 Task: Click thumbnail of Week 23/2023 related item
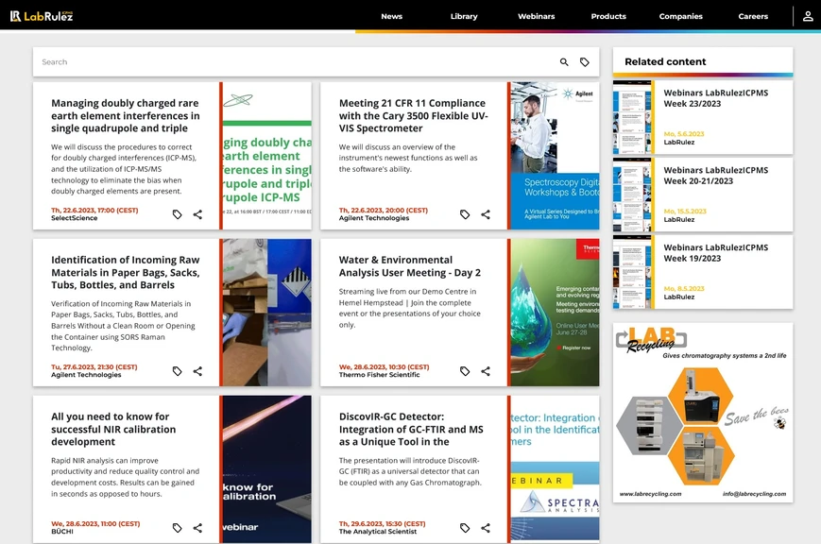(632, 117)
